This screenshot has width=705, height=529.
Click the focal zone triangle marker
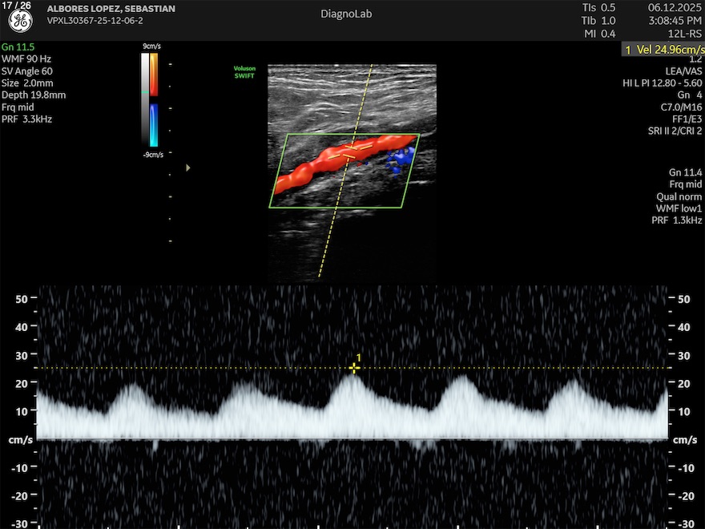click(x=188, y=168)
